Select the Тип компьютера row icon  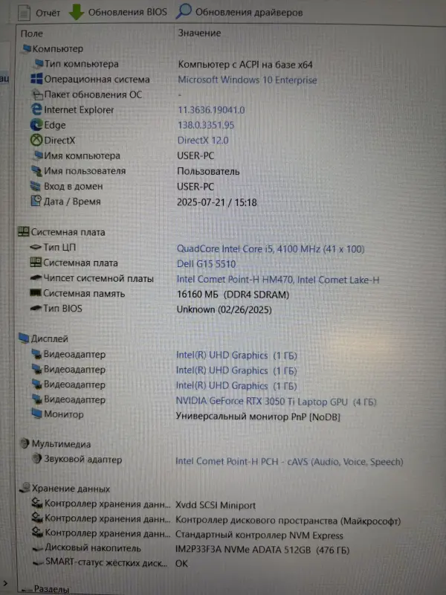point(39,63)
